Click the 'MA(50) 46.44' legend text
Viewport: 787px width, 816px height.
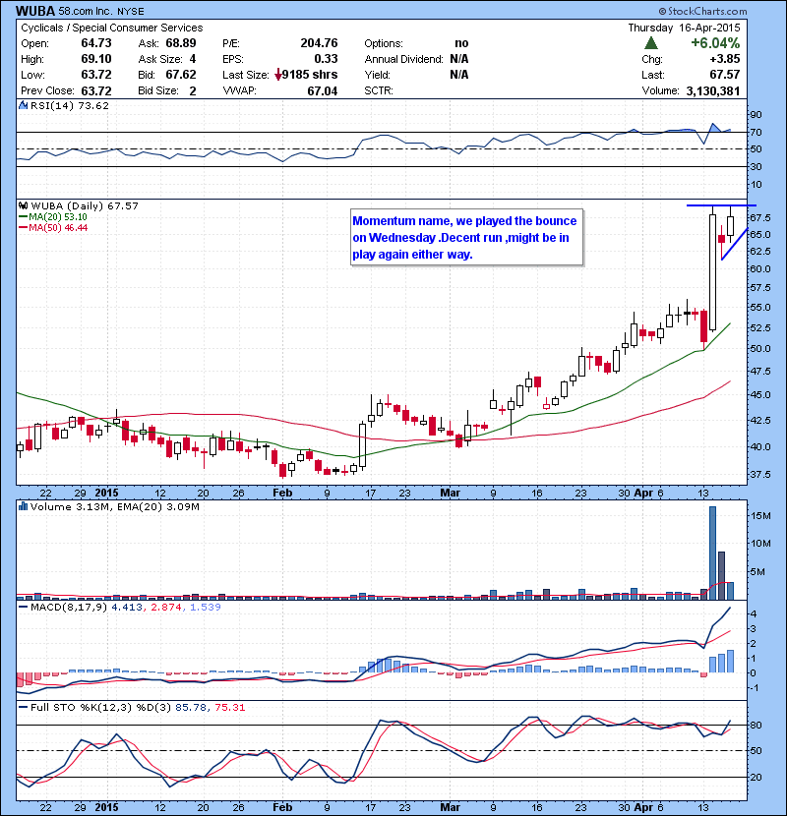pos(58,228)
